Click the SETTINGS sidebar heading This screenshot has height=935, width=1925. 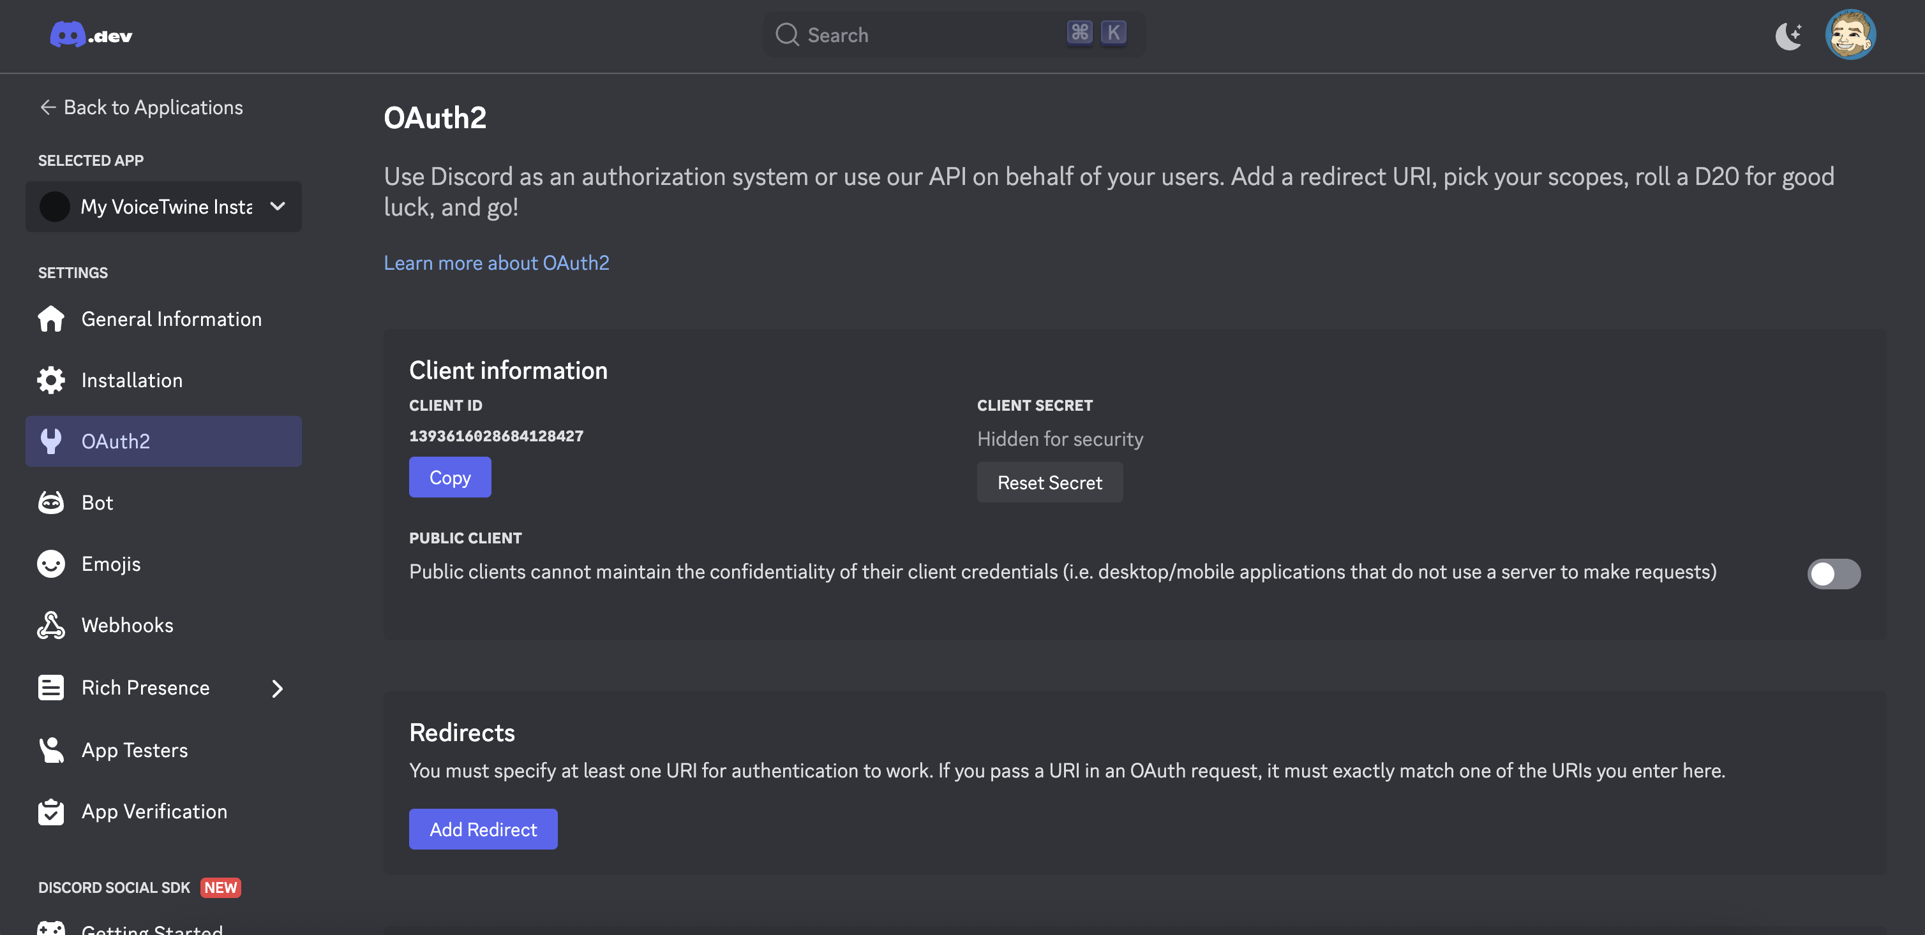[x=73, y=272]
